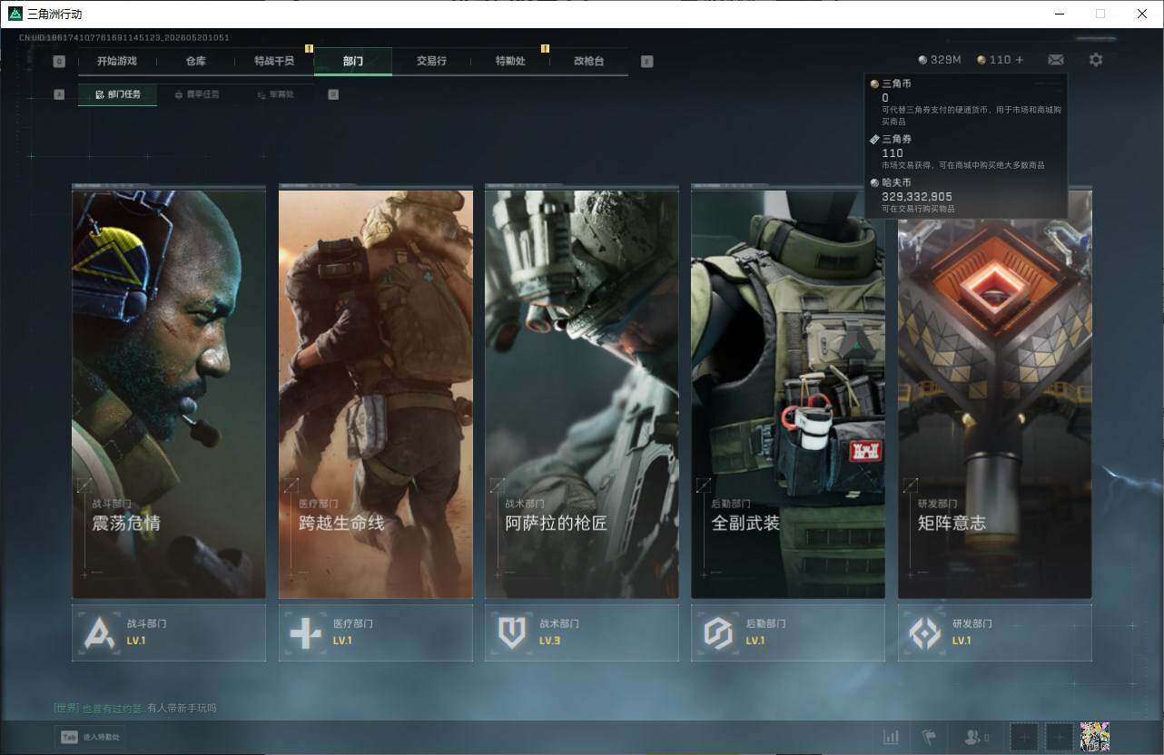The width and height of the screenshot is (1164, 755).
Task: Click the 研发部门 diamond emblem icon
Action: pos(925,632)
